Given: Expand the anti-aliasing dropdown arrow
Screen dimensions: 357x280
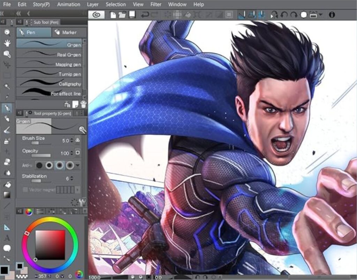Looking at the screenshot, I should [78, 165].
